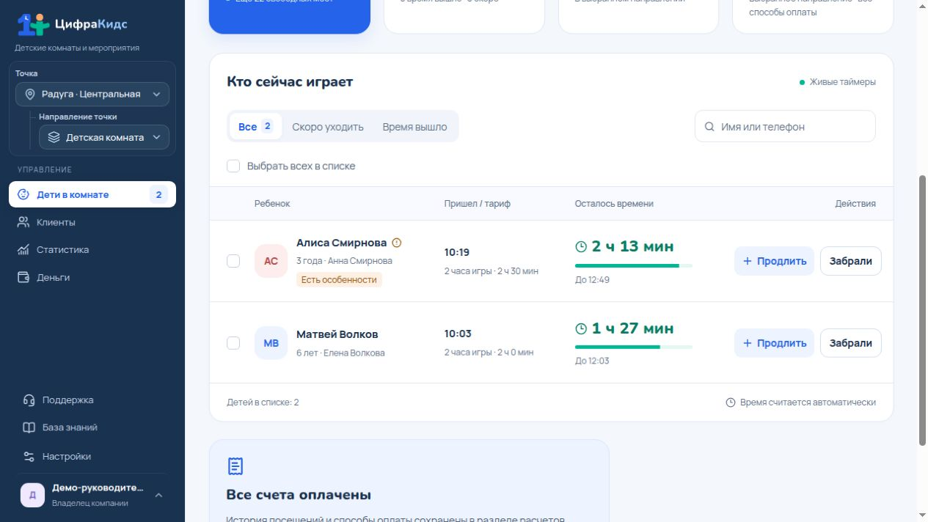The image size is (928, 522).
Task: Click the Настройки sliders icon
Action: pos(29,456)
